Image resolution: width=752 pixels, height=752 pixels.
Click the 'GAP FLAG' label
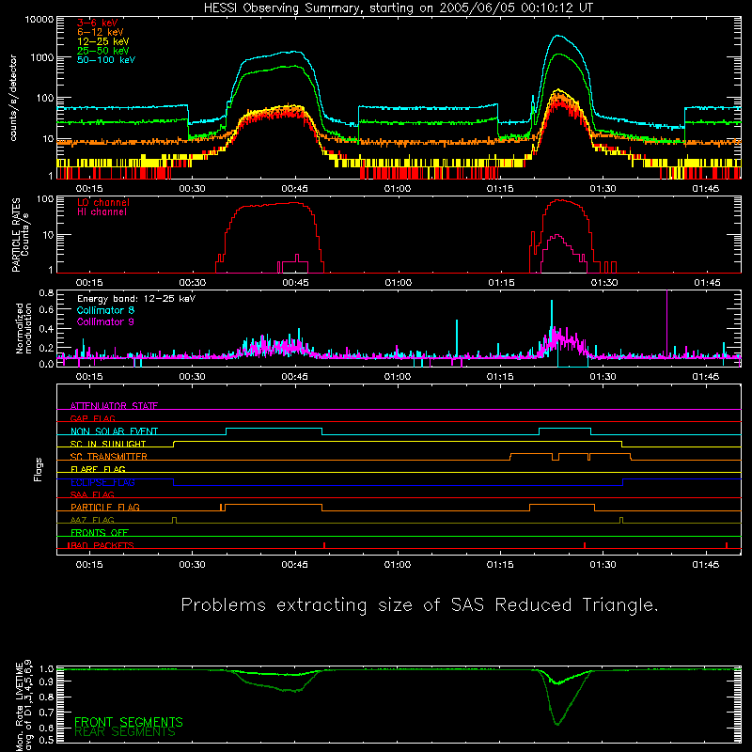click(92, 418)
